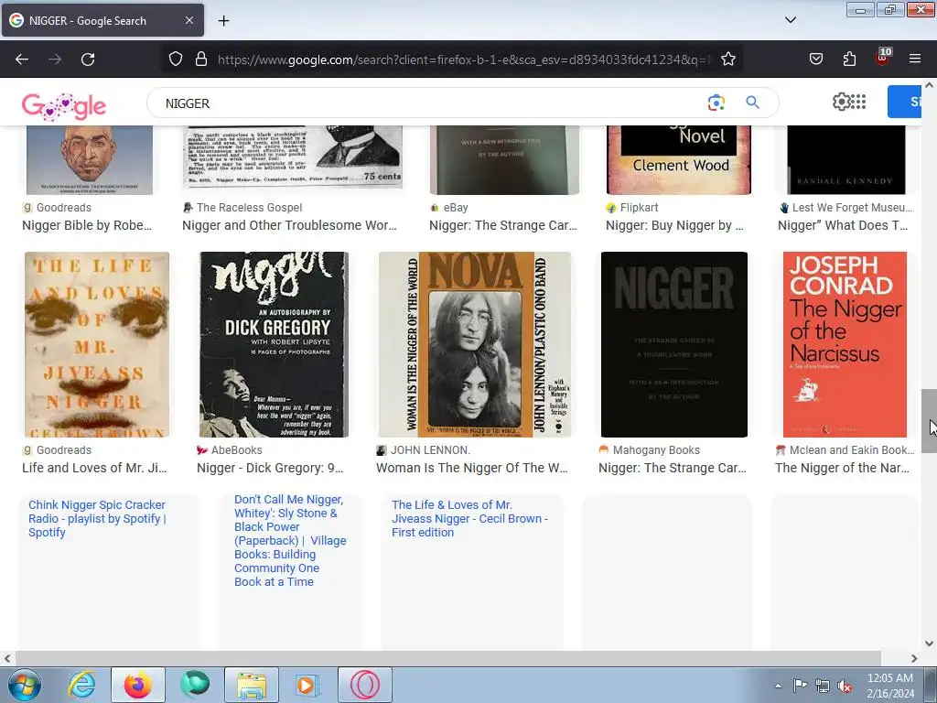Viewport: 937px width, 703px height.
Task: Open File Explorer folder from taskbar
Action: coord(252,685)
